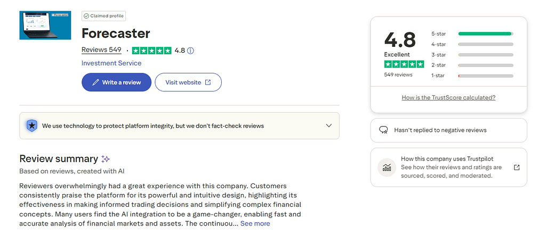Open How is the TrustScore calculated link

tap(448, 97)
